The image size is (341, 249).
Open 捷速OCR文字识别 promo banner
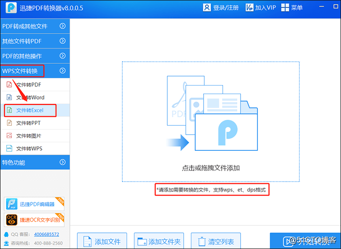point(34,220)
